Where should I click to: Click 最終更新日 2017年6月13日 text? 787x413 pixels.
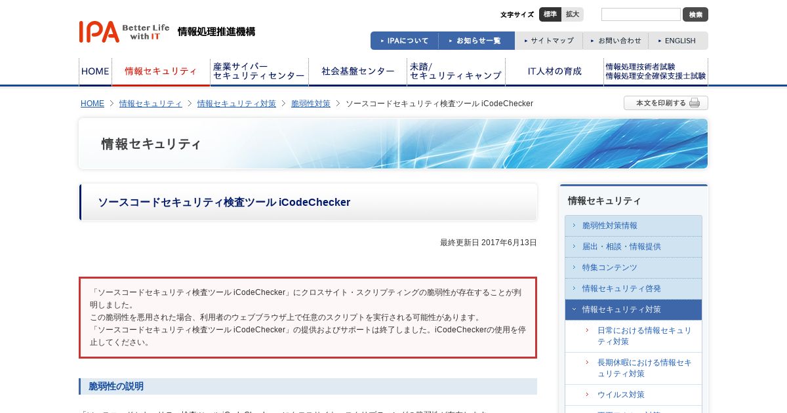pyautogui.click(x=489, y=243)
